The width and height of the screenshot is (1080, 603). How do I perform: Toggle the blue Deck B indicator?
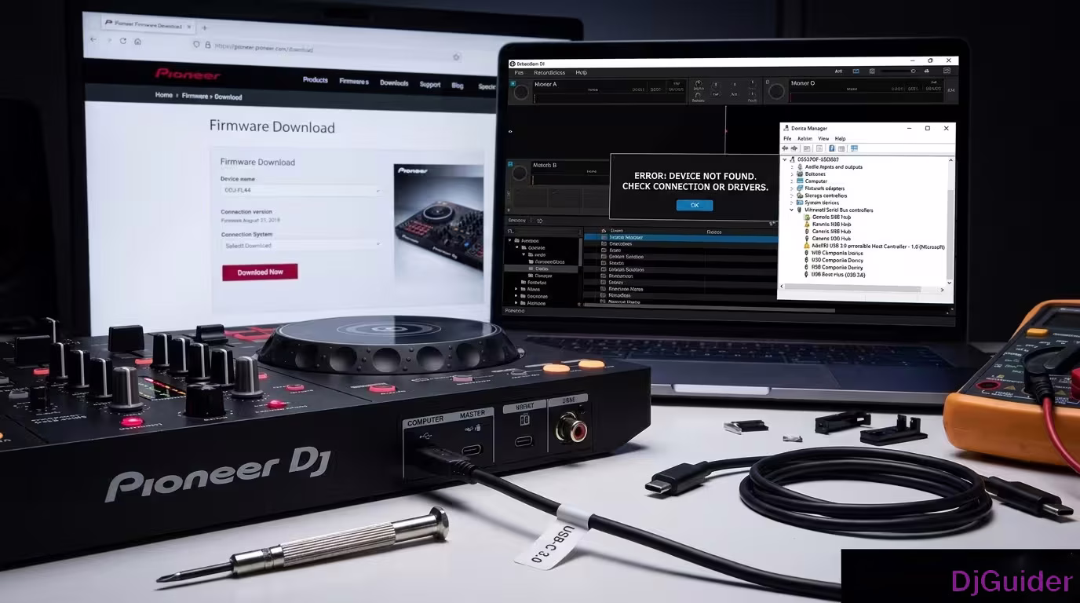[x=510, y=164]
